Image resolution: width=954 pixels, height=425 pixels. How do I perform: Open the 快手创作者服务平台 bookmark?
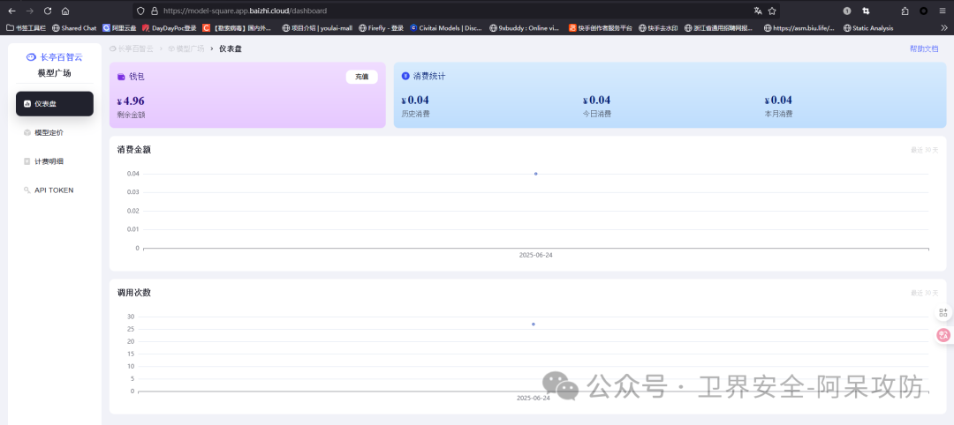pos(601,28)
